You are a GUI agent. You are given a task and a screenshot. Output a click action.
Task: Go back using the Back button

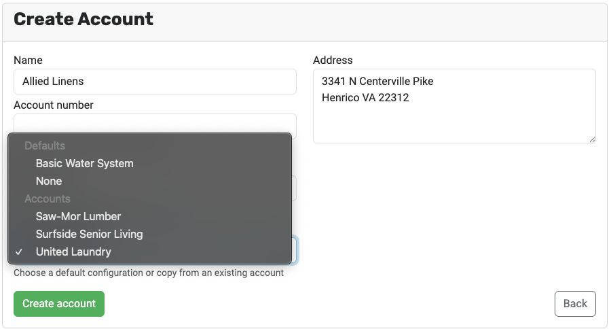(x=575, y=304)
